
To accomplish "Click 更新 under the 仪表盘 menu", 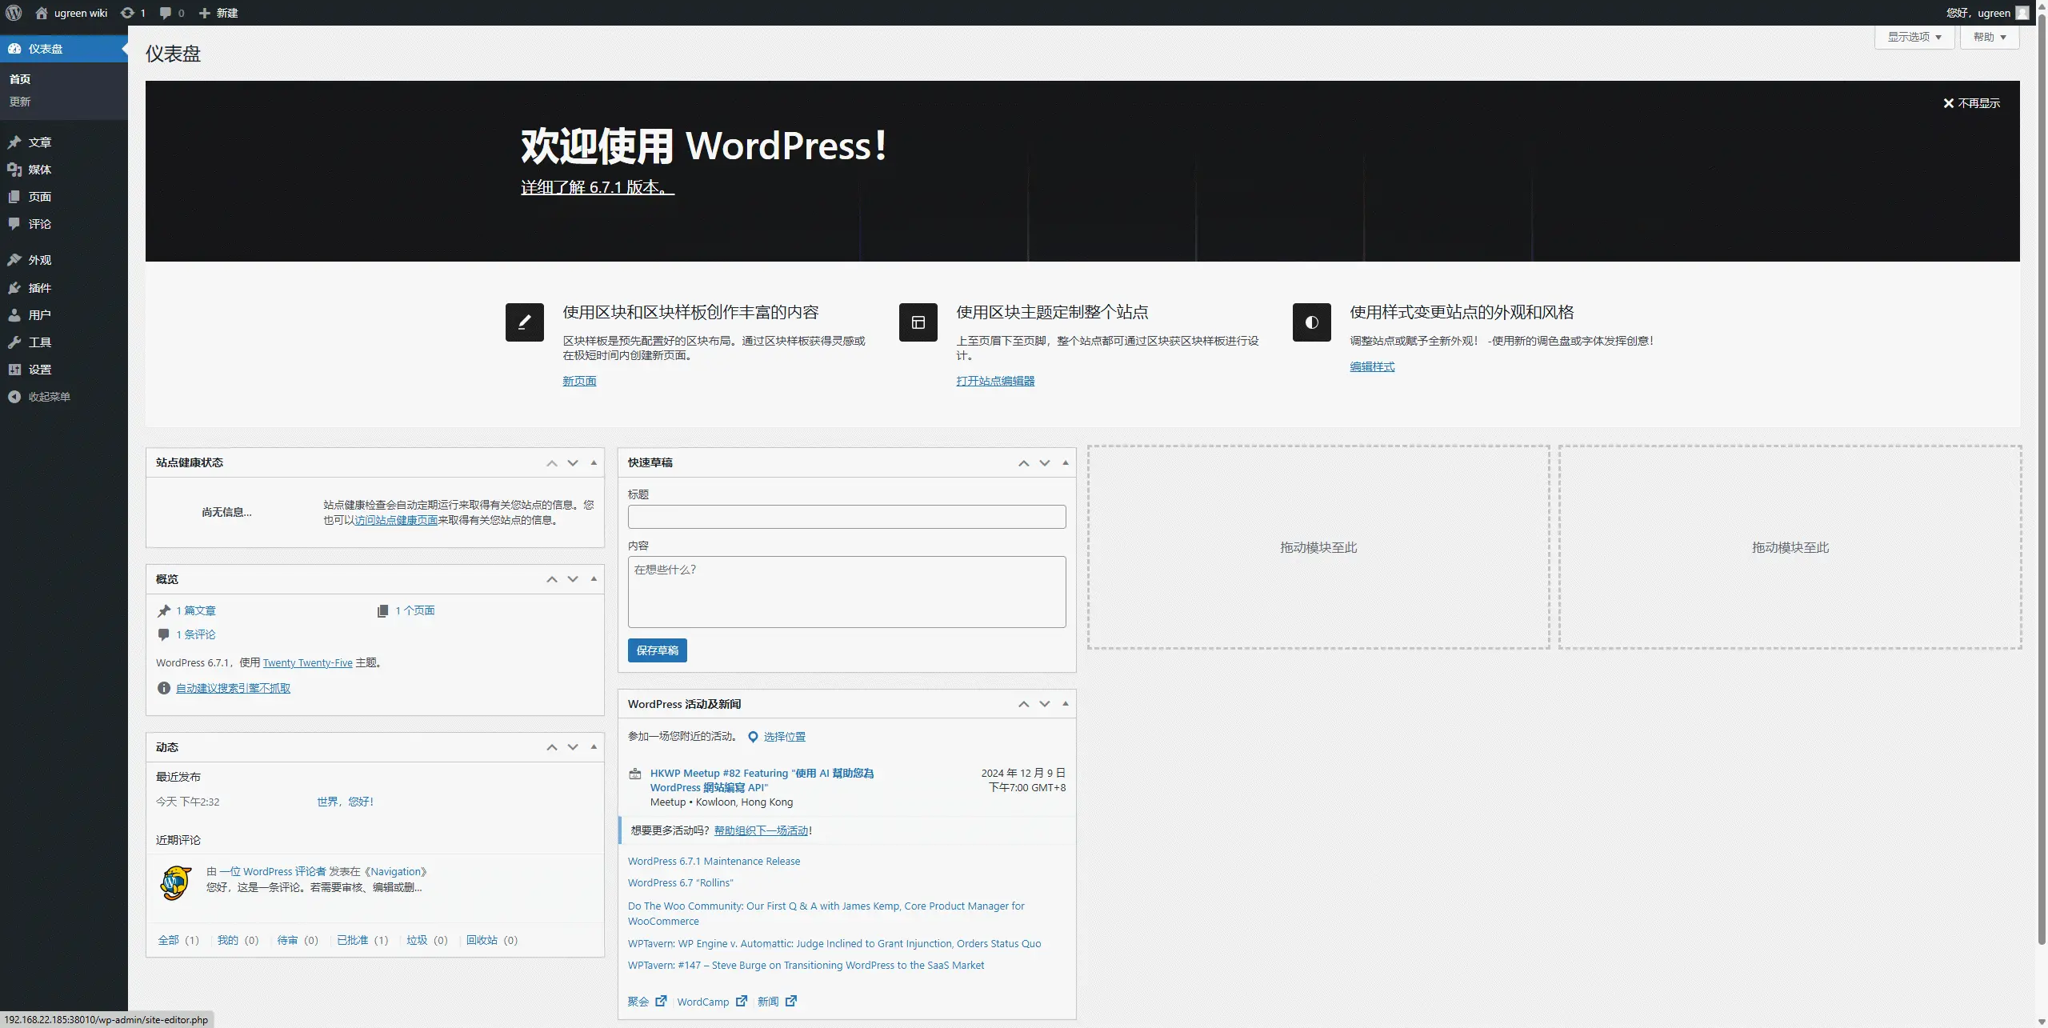I will click(20, 102).
